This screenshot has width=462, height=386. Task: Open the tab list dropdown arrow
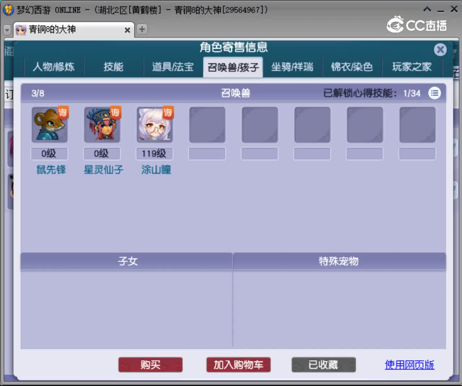7,30
